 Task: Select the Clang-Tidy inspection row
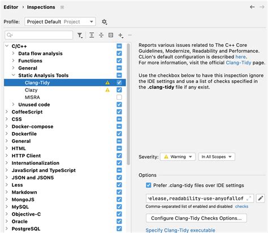(65, 82)
